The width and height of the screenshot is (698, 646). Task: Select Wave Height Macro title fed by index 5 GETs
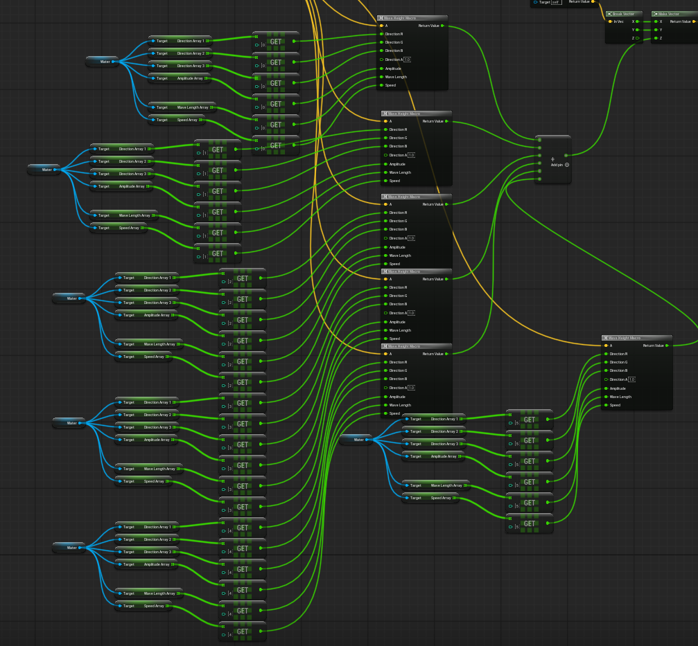pyautogui.click(x=636, y=338)
